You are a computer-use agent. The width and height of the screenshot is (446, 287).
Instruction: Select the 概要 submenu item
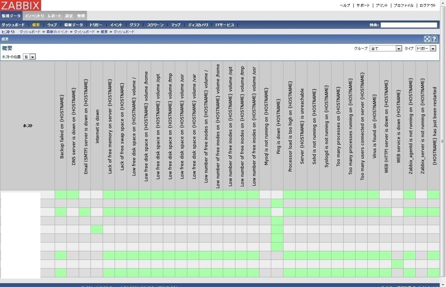[36, 25]
